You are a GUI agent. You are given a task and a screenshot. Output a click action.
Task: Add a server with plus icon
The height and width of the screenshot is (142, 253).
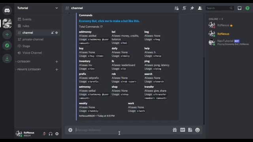[7, 34]
